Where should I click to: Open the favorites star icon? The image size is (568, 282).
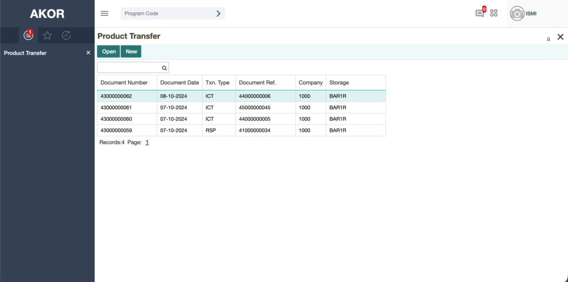pyautogui.click(x=47, y=35)
